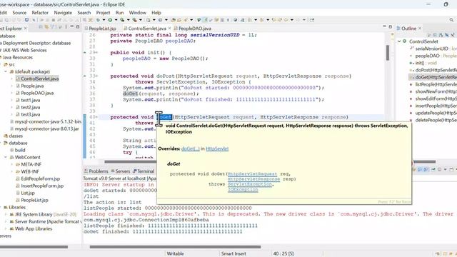Click the Debug bug toolbar icon

98,20
